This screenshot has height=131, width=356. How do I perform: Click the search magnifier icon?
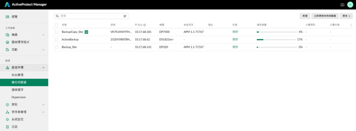(57, 16)
